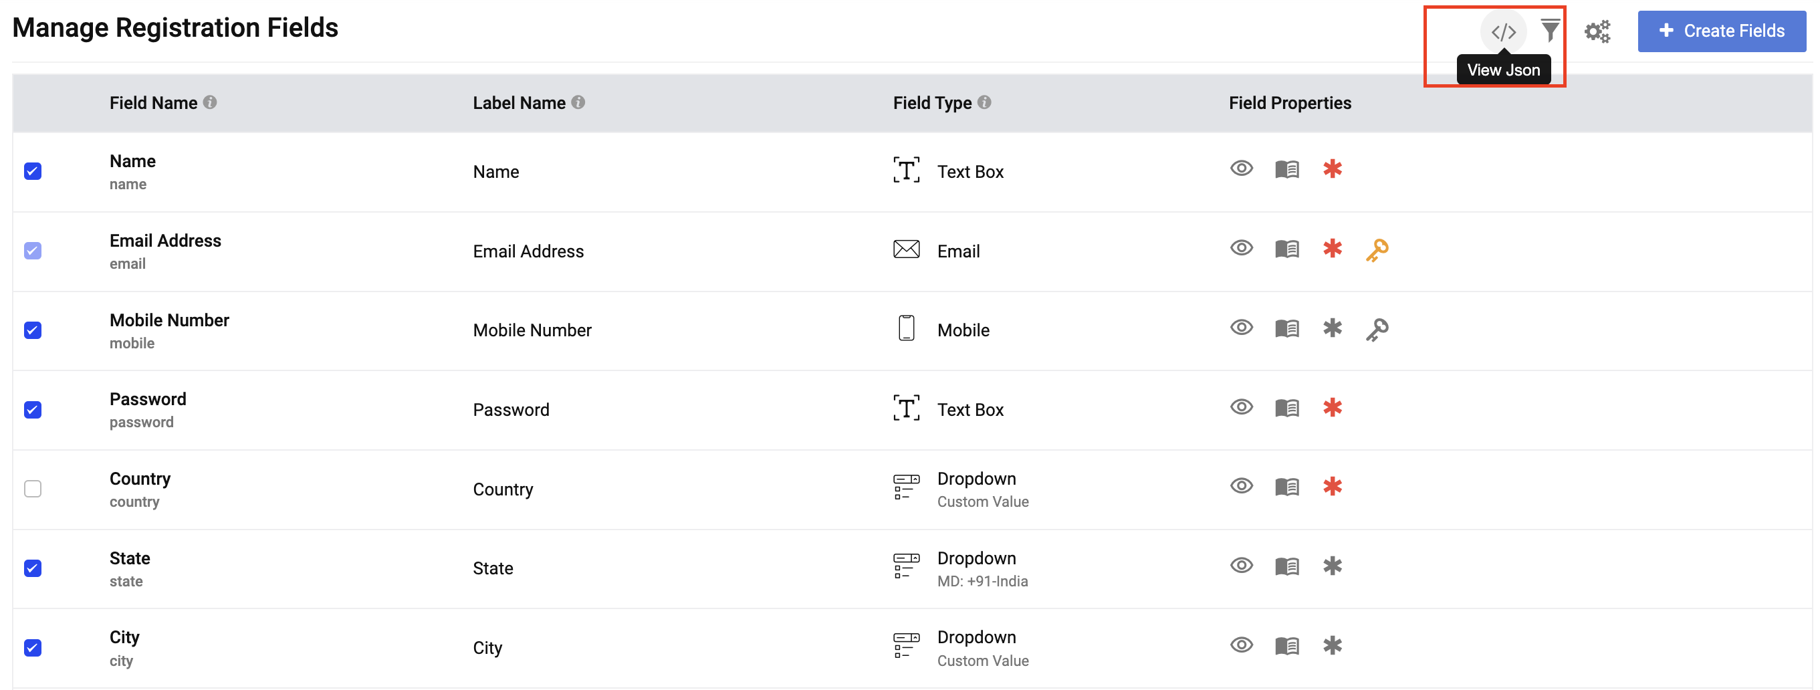Open the filter funnel icon
Viewport: 1820px width, 690px height.
tap(1550, 30)
